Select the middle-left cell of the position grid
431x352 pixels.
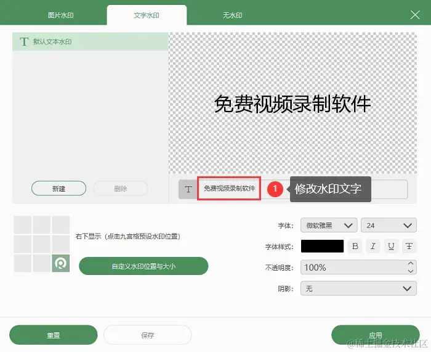click(23, 244)
